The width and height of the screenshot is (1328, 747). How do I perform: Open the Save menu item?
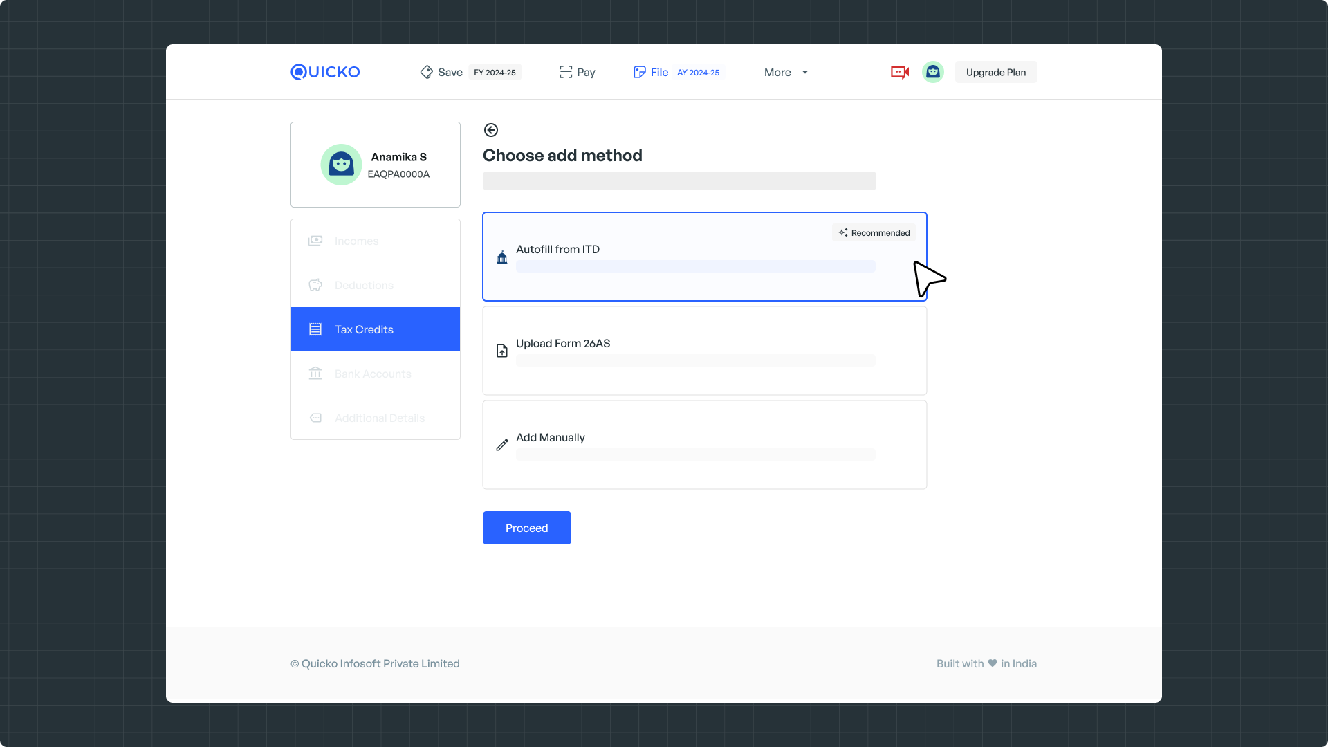[x=450, y=72]
